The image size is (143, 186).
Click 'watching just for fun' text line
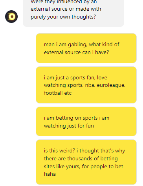(69, 126)
